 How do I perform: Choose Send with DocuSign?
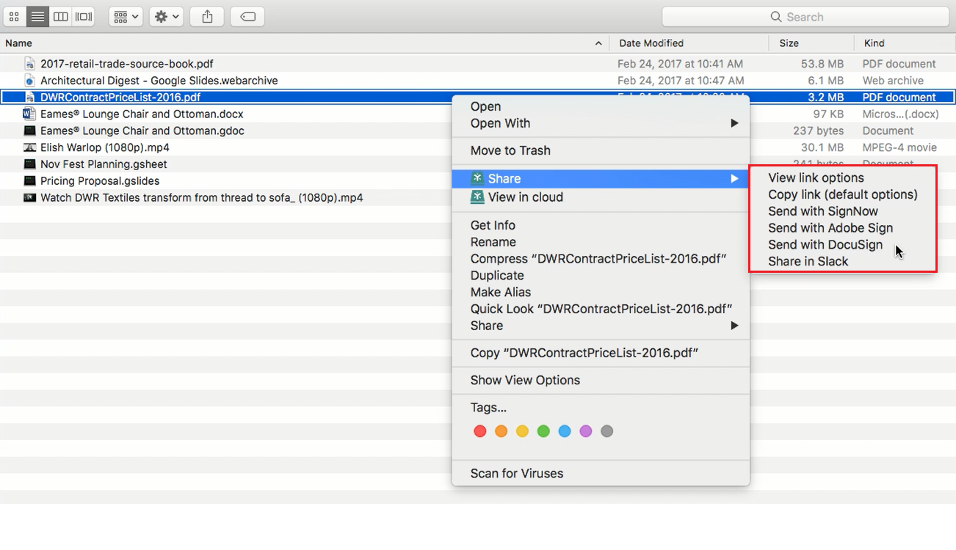pyautogui.click(x=825, y=245)
